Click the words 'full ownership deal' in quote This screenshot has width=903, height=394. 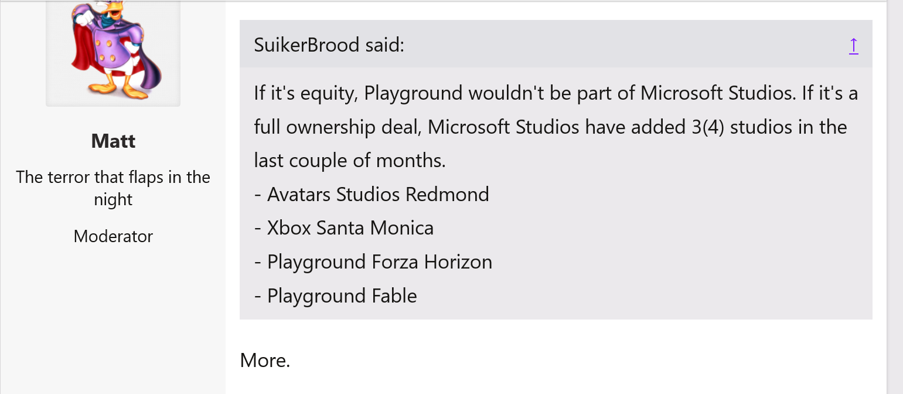click(338, 127)
